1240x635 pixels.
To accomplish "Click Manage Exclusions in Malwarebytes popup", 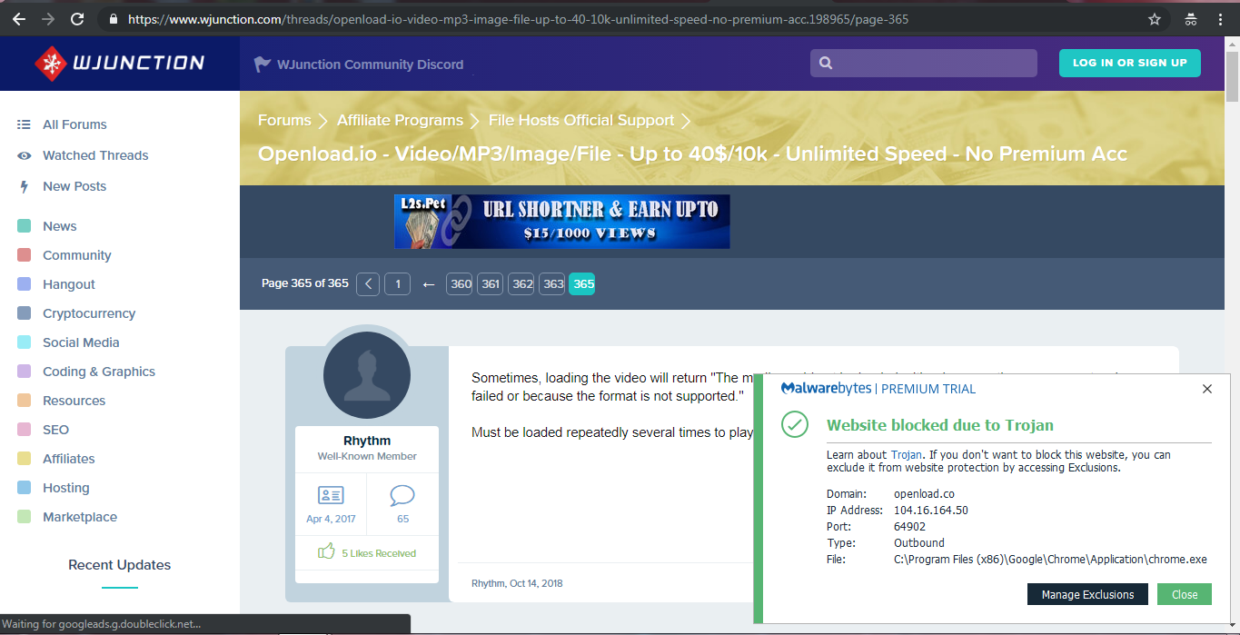I will pyautogui.click(x=1087, y=595).
